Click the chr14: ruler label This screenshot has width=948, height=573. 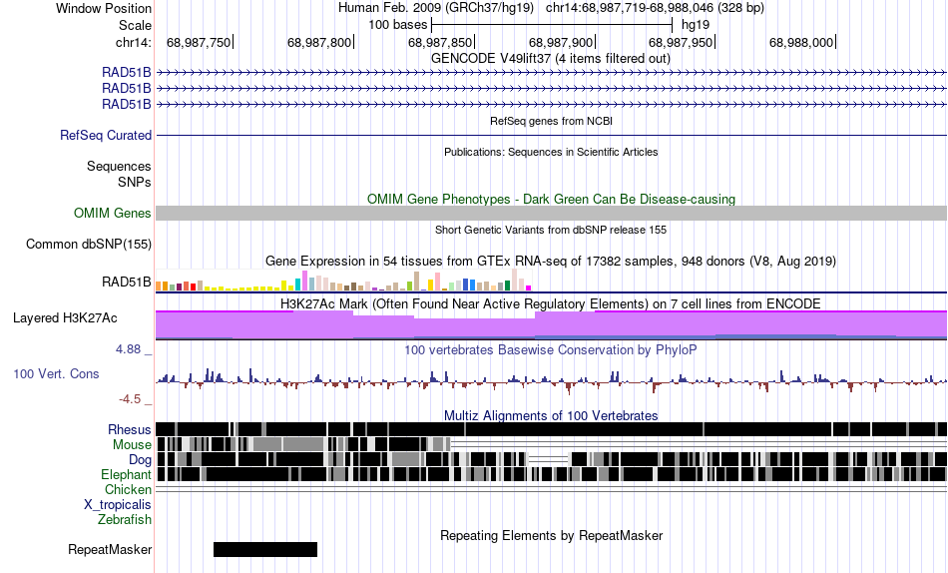[133, 42]
